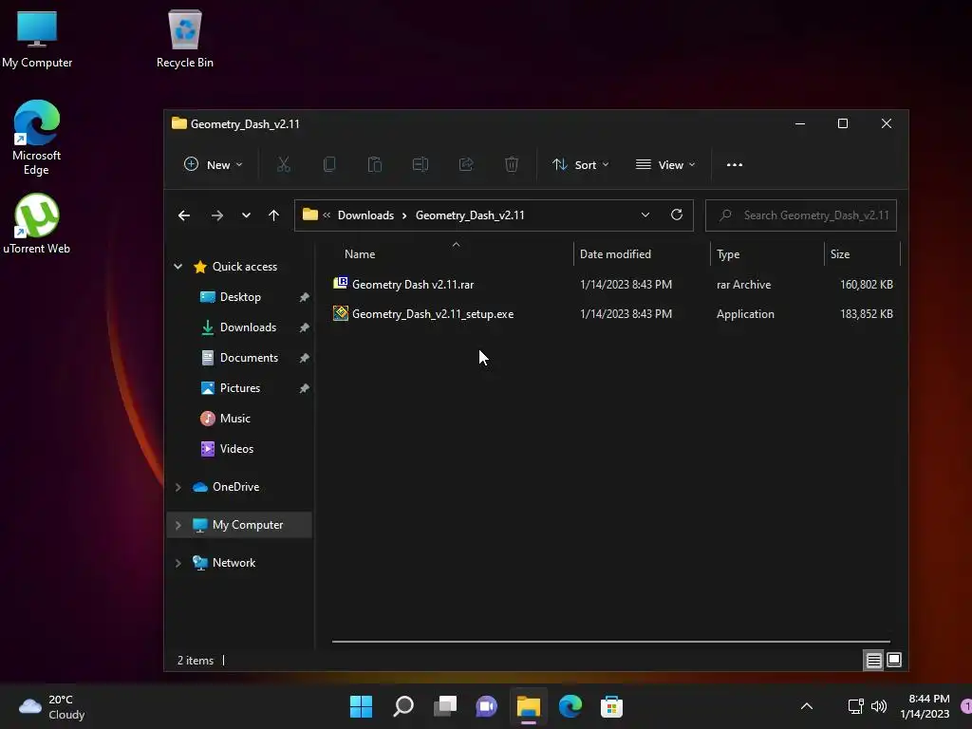
Task: Open recent locations chevron
Action: (x=246, y=215)
